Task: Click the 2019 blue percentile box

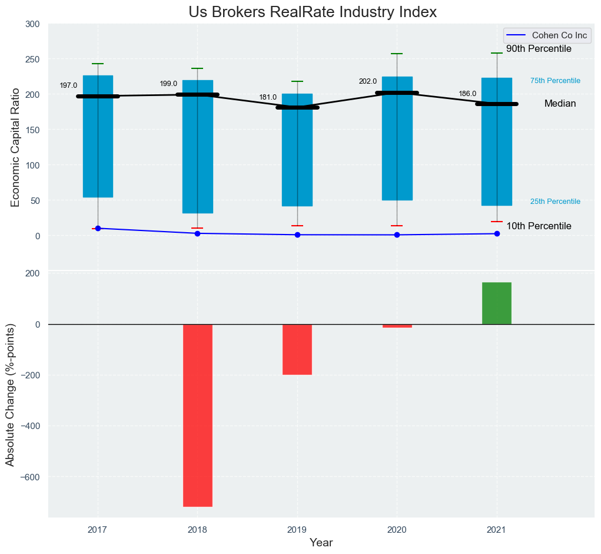Action: click(297, 150)
